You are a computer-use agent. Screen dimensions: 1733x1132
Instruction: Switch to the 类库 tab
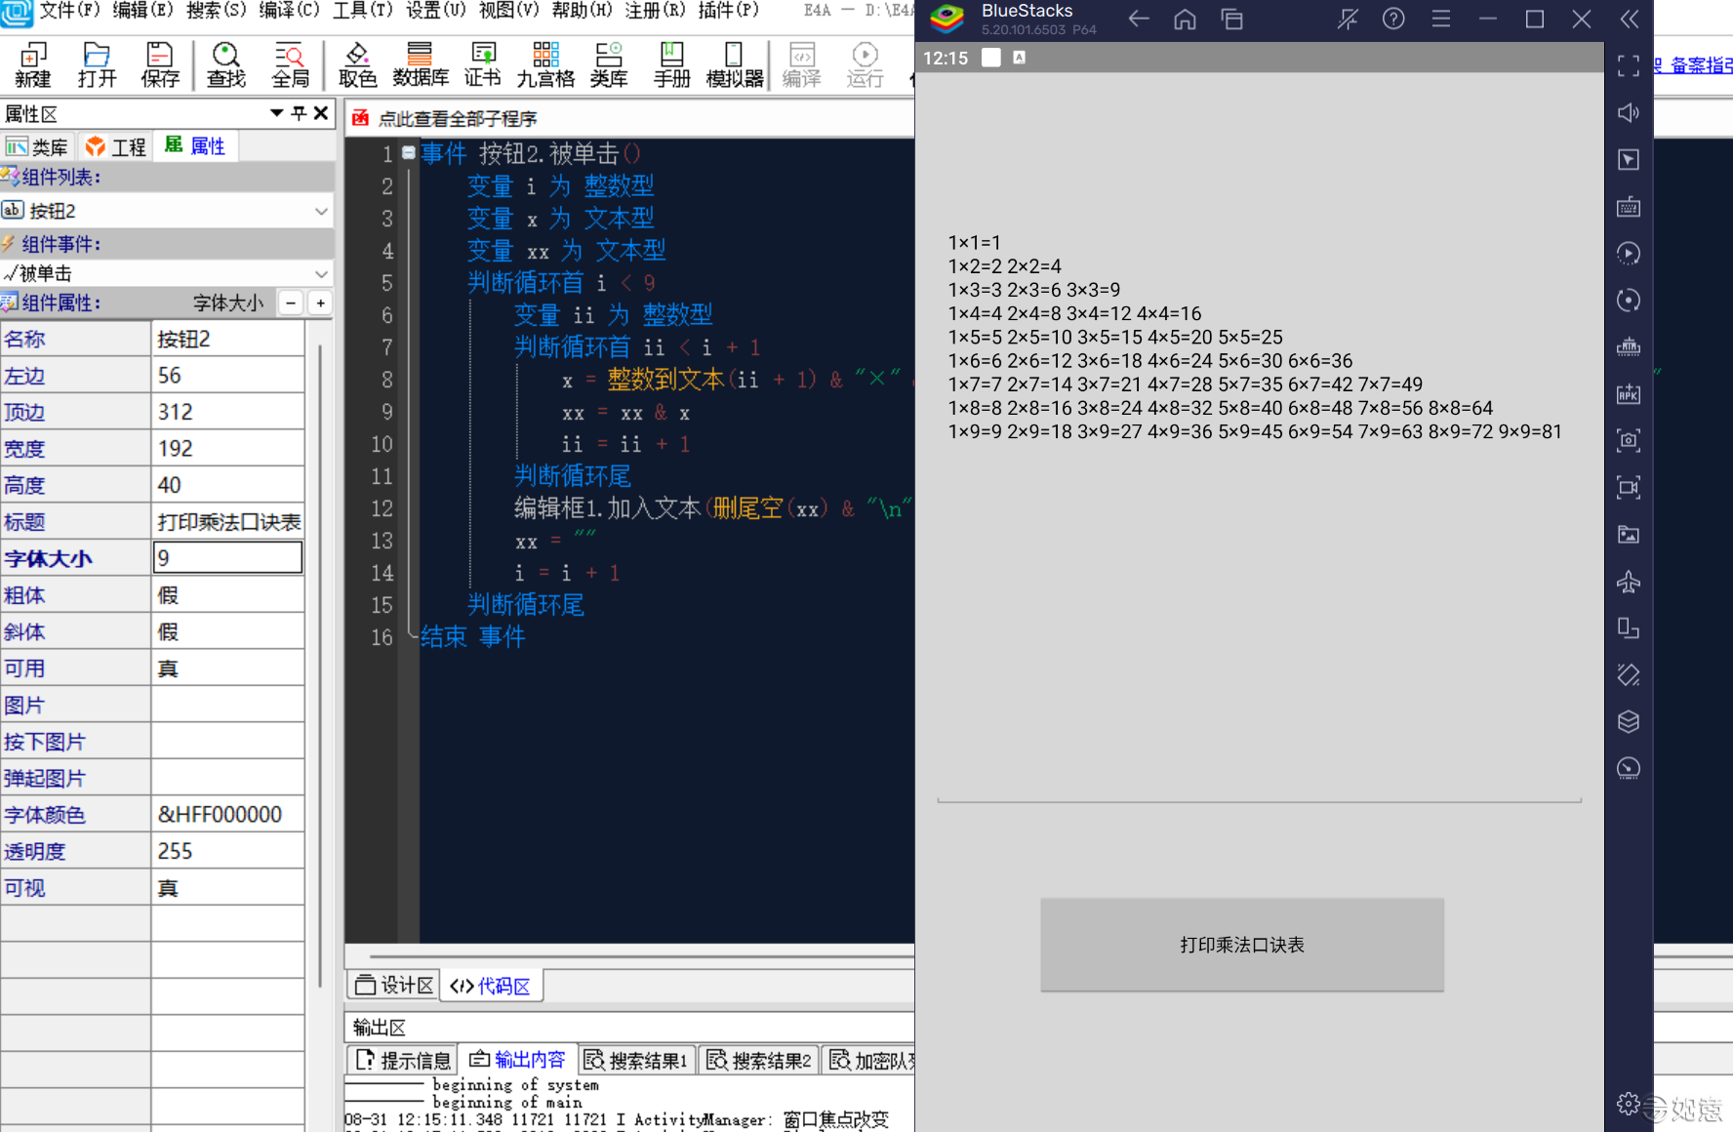click(x=37, y=146)
